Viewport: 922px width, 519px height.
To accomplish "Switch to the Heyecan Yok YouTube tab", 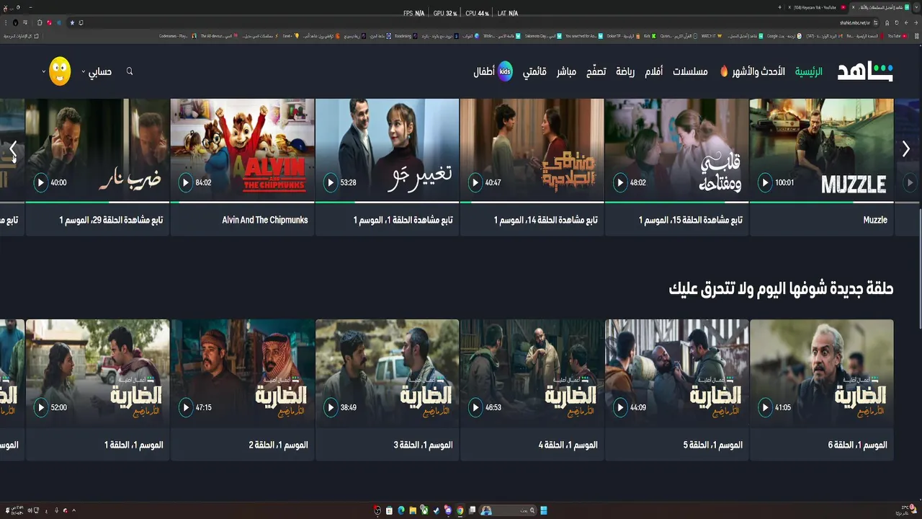I will coord(817,7).
